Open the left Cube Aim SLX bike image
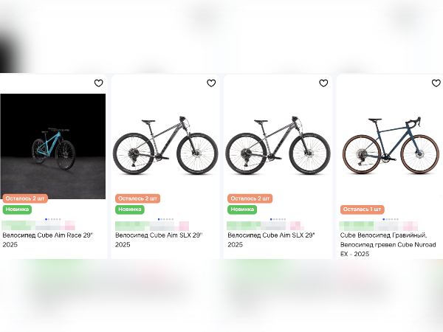443x332 pixels. pos(165,145)
